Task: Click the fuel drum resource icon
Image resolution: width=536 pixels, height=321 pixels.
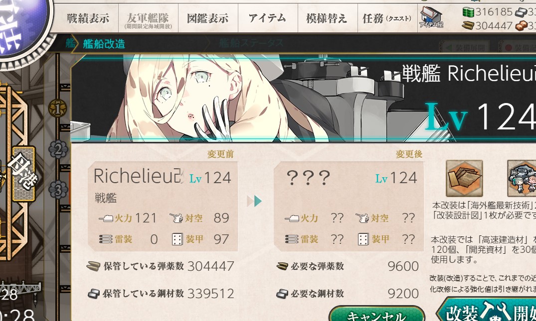Action: [x=468, y=12]
